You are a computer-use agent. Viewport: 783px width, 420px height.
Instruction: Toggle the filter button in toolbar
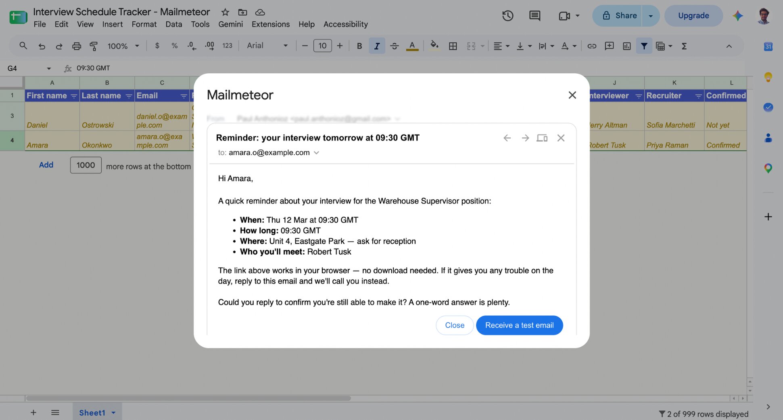[x=644, y=46]
